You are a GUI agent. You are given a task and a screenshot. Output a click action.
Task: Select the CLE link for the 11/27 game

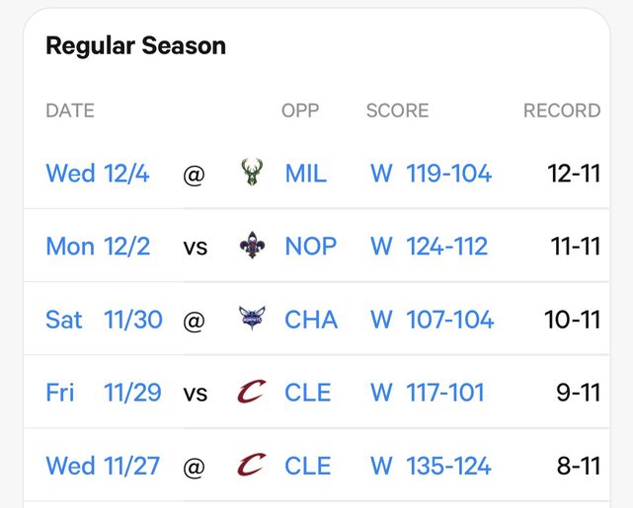click(x=307, y=465)
